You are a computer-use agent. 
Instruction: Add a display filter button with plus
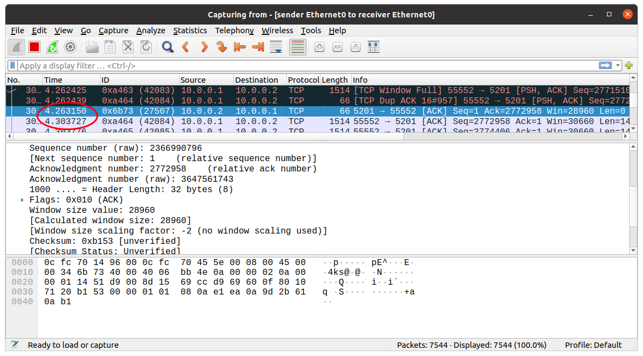tap(629, 65)
